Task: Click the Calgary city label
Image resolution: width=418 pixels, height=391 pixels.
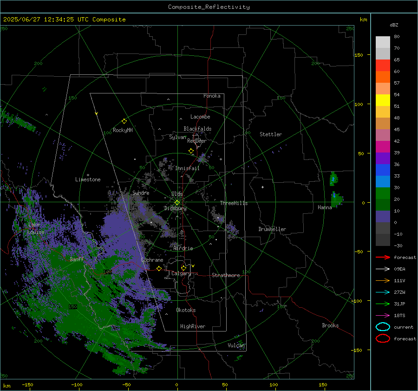Action: coord(181,273)
